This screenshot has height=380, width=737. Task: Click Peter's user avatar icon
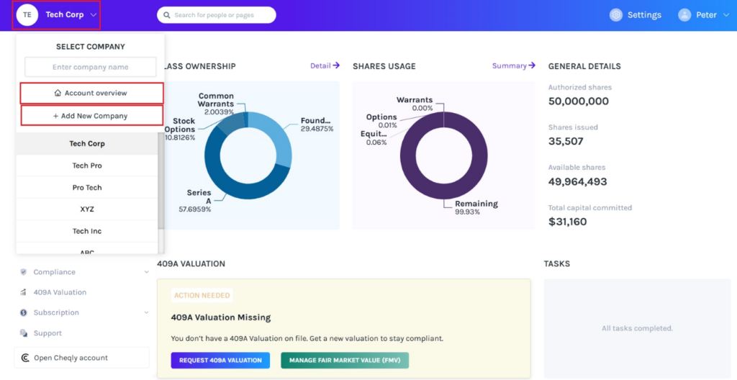pyautogui.click(x=684, y=15)
